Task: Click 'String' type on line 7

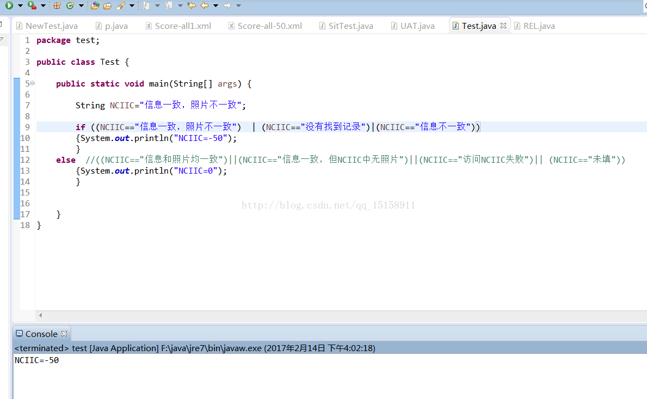Action: click(90, 106)
